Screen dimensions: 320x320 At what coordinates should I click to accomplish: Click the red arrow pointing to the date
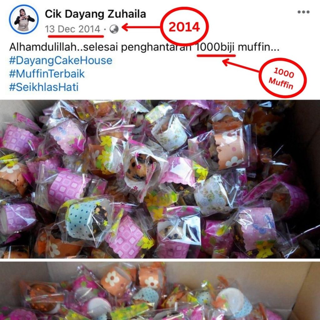click(141, 27)
